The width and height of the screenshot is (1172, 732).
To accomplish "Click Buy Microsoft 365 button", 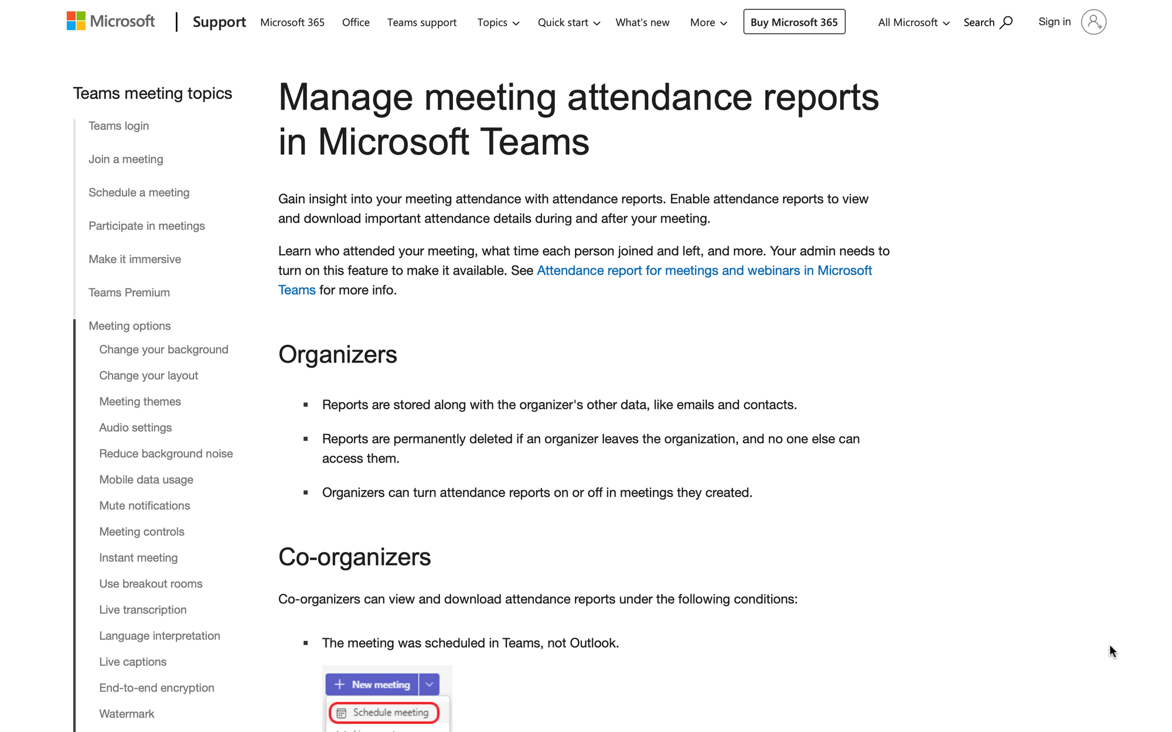I will 793,21.
